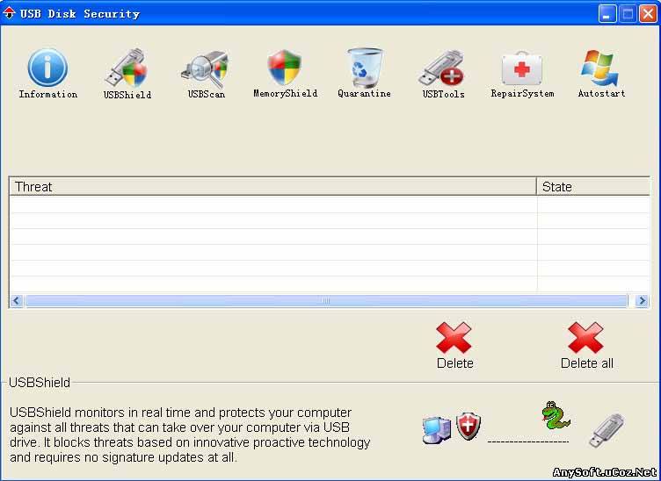Image resolution: width=661 pixels, height=481 pixels.
Task: Open the Autostart manager
Action: click(601, 73)
